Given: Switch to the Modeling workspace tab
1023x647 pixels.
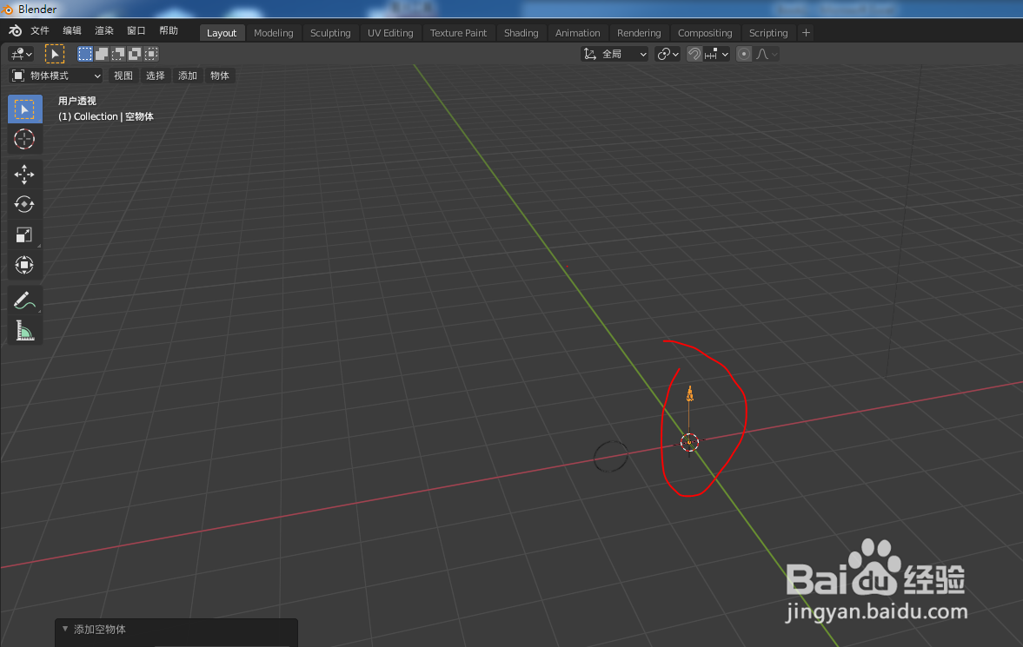Looking at the screenshot, I should (x=274, y=33).
